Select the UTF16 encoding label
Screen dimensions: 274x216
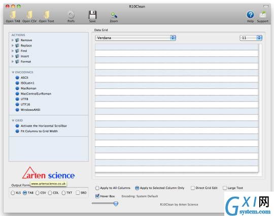25,104
